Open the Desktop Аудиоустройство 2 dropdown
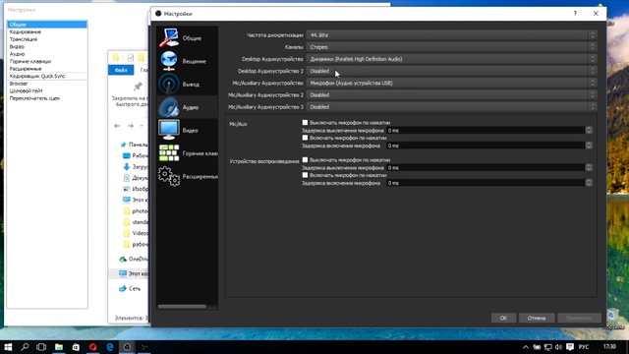The image size is (629, 354). coord(451,71)
